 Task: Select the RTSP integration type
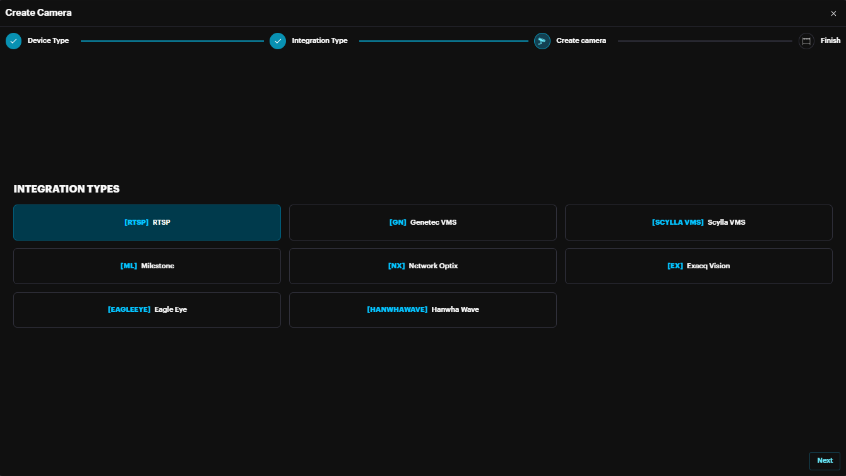[x=147, y=222]
